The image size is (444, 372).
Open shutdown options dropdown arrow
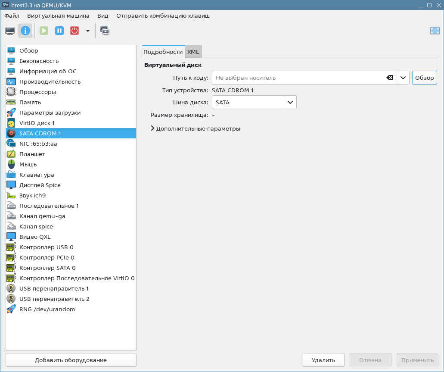click(88, 31)
